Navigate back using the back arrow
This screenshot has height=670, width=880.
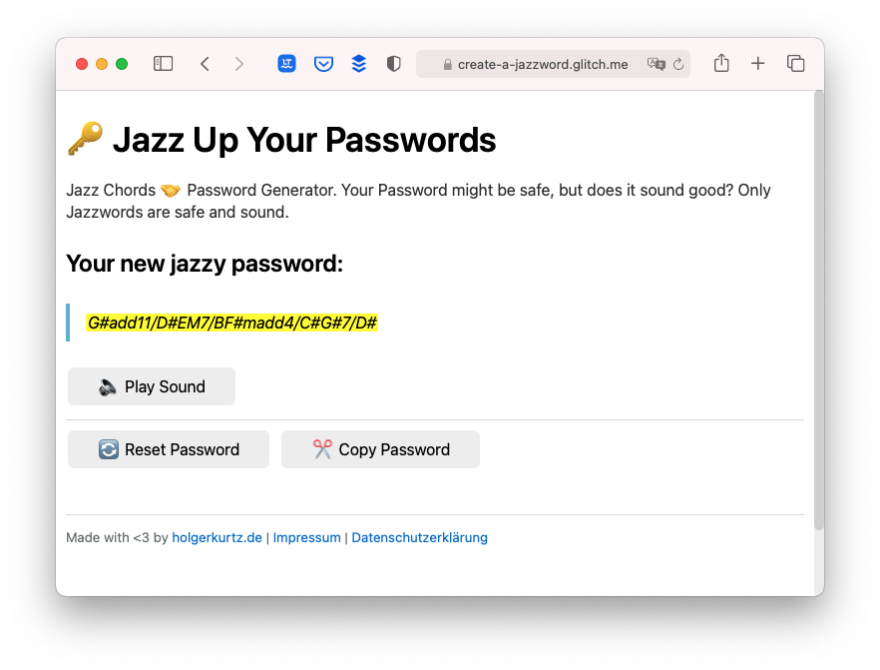[x=205, y=63]
